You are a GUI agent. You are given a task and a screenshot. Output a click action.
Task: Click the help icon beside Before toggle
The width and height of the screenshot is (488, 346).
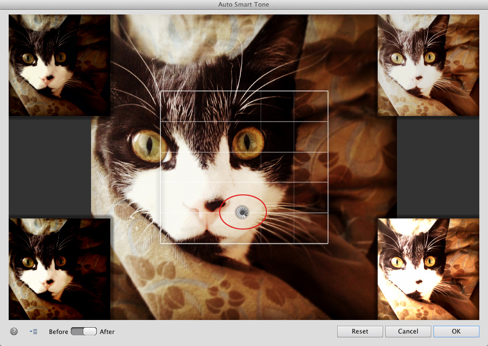click(13, 331)
